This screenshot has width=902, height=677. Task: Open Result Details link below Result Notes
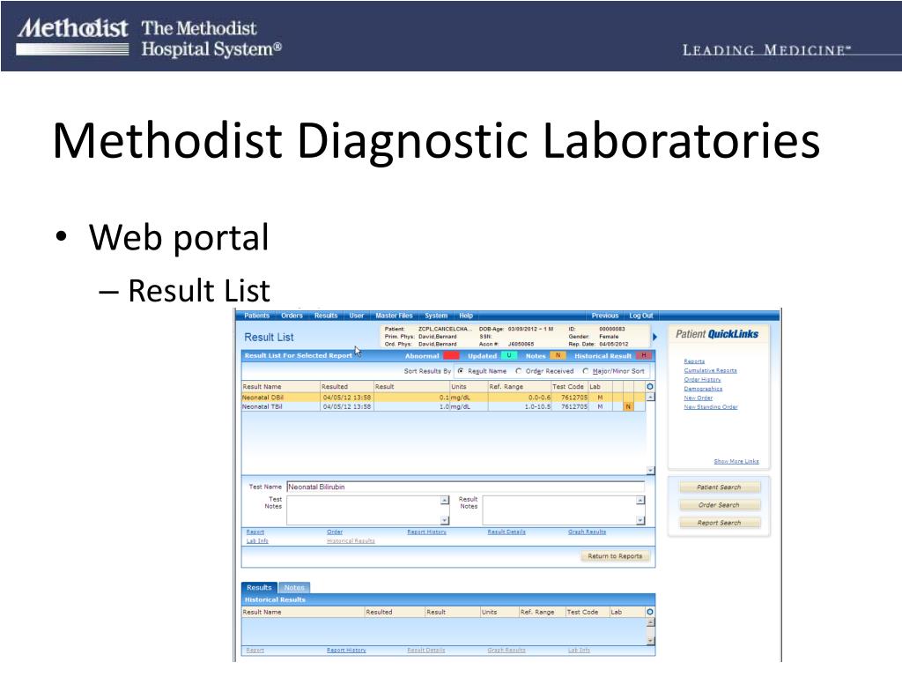tap(506, 532)
